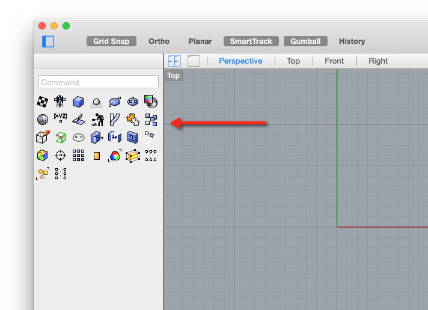Switch to the Perspective viewport tab
The width and height of the screenshot is (428, 310).
(240, 61)
